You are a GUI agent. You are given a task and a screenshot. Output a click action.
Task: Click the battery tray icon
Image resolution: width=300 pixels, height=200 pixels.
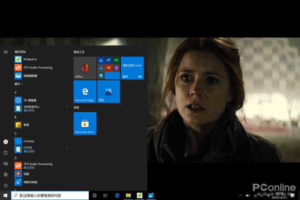coord(248,195)
